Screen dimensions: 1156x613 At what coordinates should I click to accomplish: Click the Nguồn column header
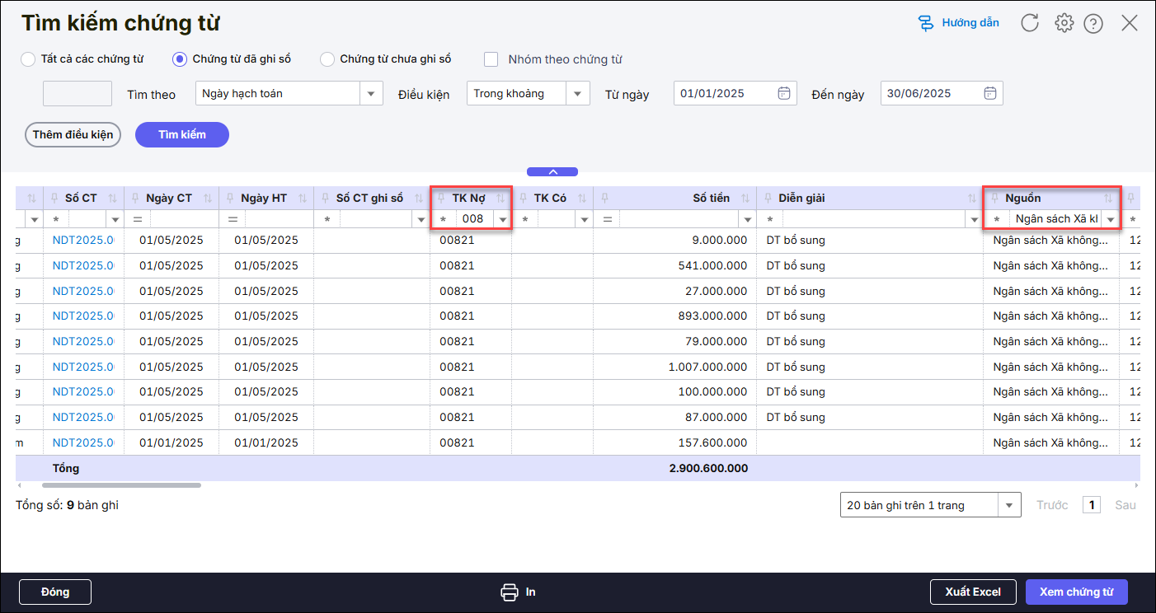click(x=1022, y=199)
